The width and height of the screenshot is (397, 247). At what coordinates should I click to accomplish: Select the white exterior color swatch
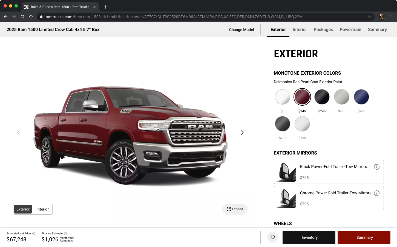[x=283, y=97]
